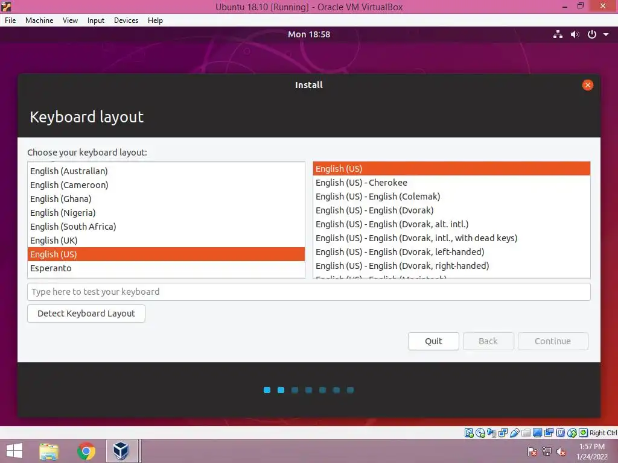Open the Windows Start button
This screenshot has width=618, height=463.
(14, 451)
